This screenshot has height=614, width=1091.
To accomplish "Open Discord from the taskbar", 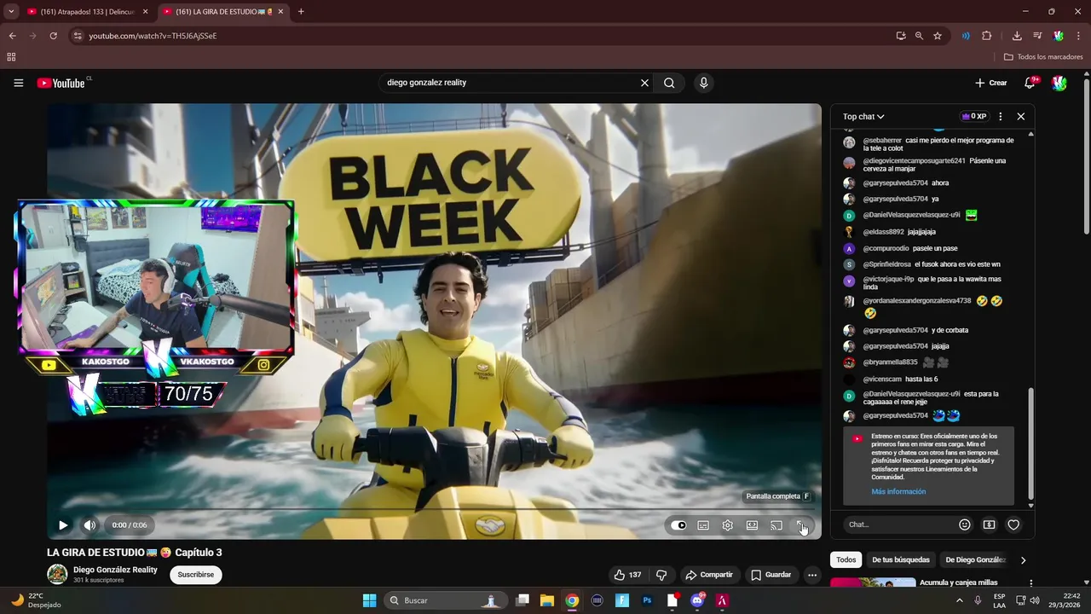I will point(697,600).
